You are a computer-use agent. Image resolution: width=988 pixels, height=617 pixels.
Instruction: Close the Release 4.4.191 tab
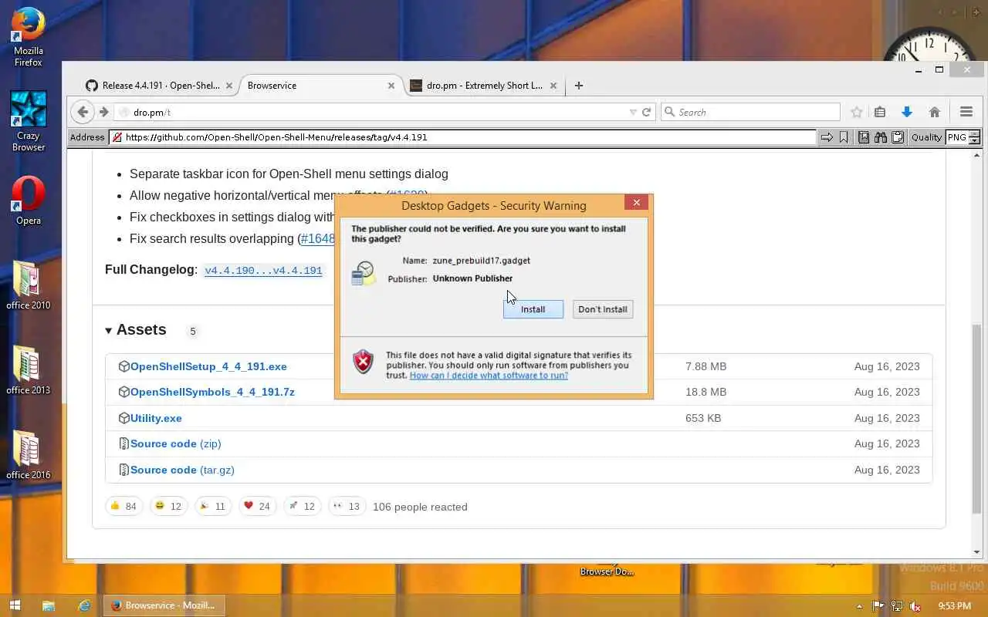228,86
